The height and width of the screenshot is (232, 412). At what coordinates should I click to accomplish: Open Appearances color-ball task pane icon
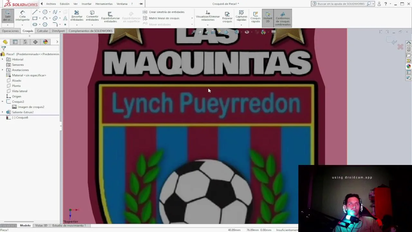pos(408,66)
